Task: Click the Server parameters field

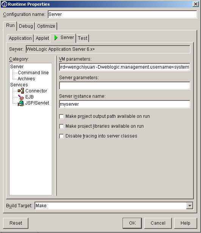Action: pyautogui.click(x=125, y=86)
